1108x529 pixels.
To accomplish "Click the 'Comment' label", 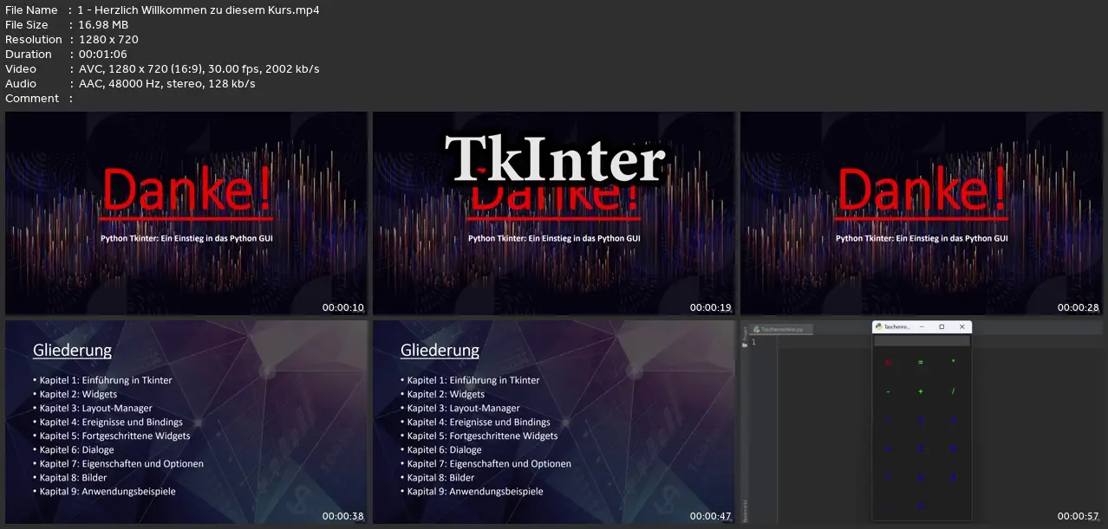I will [32, 99].
